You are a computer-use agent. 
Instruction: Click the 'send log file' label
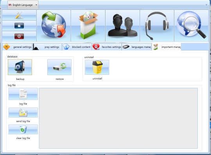click(x=23, y=121)
